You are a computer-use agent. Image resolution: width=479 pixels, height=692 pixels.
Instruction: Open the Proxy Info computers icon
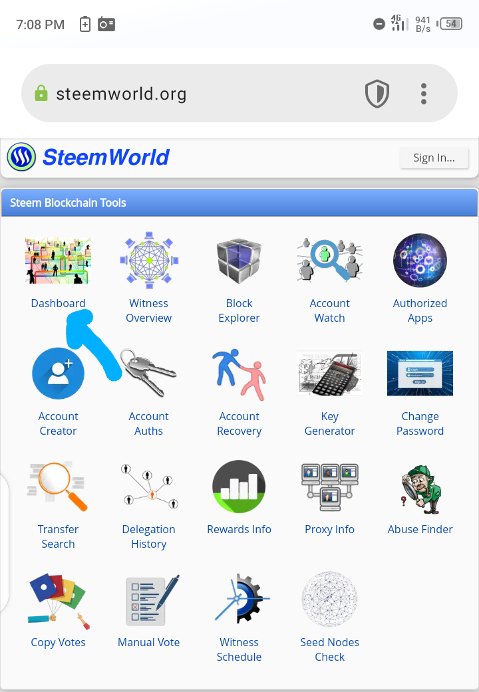click(x=329, y=487)
